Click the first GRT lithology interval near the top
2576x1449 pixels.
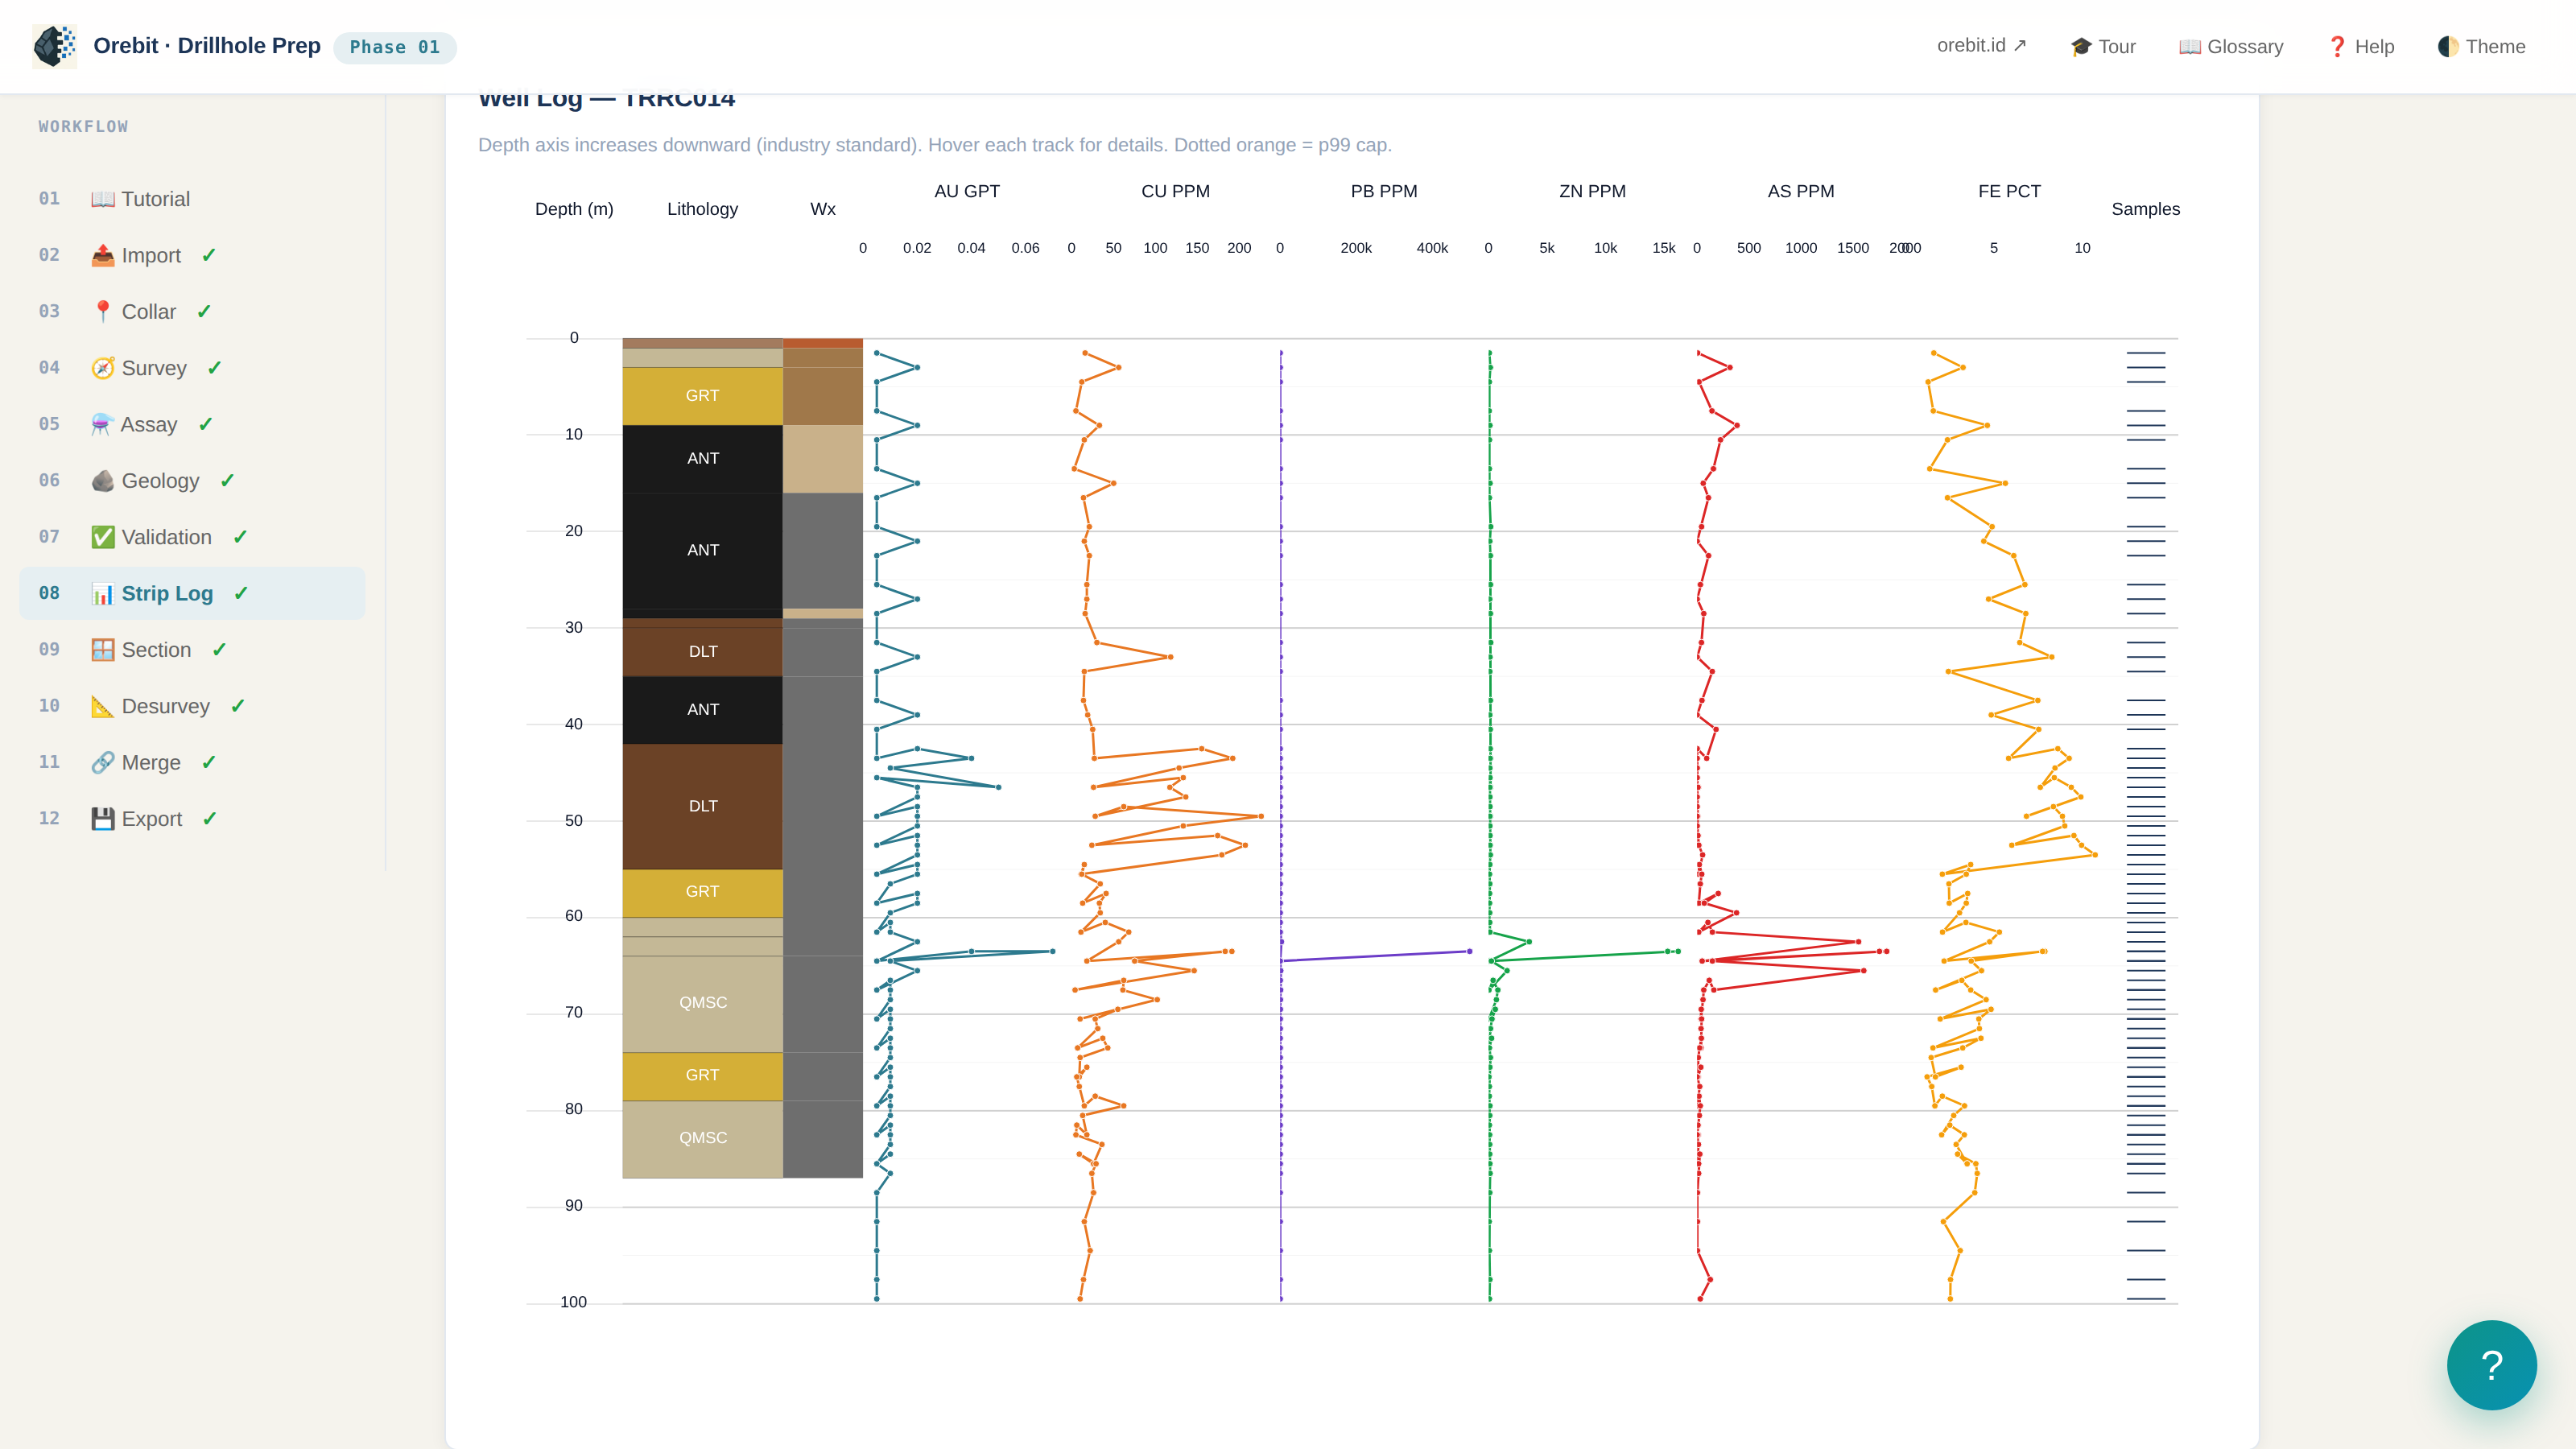(x=702, y=396)
